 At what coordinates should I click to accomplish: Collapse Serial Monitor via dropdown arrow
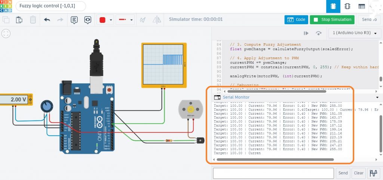pyautogui.click(x=377, y=97)
